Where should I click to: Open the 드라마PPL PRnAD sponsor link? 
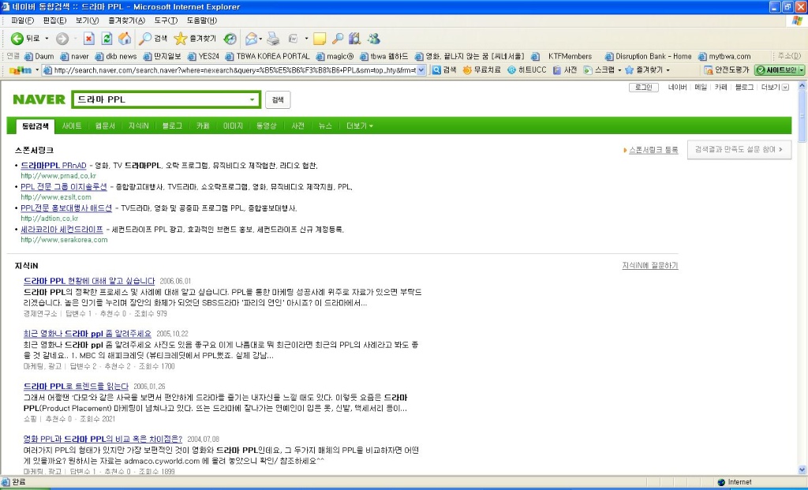point(54,166)
